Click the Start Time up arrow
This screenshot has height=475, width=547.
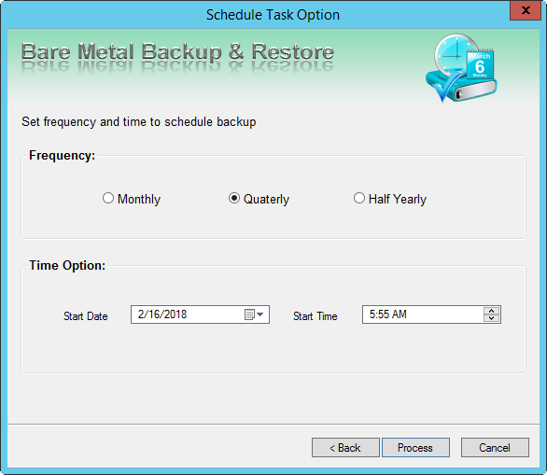click(492, 311)
